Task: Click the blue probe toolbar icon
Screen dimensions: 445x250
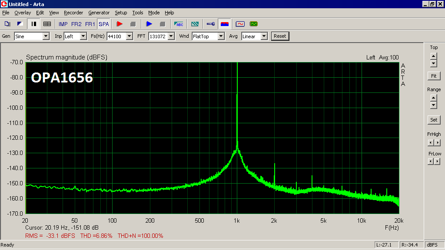Action: [x=211, y=24]
